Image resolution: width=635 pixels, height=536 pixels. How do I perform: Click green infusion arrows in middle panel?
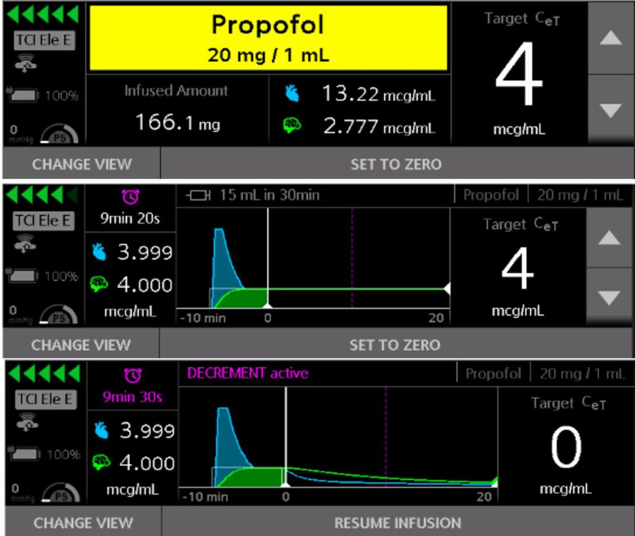click(x=43, y=195)
